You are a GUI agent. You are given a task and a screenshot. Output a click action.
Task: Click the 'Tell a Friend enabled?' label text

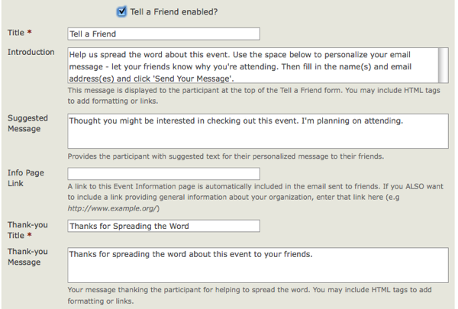pyautogui.click(x=174, y=11)
